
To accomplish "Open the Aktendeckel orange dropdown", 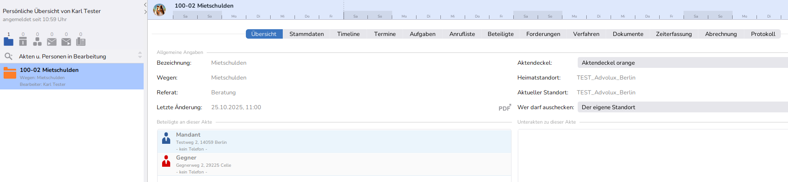I will (682, 63).
